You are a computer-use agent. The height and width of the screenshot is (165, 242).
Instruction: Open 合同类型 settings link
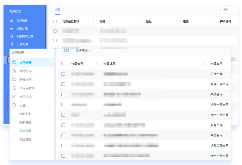click(25, 114)
